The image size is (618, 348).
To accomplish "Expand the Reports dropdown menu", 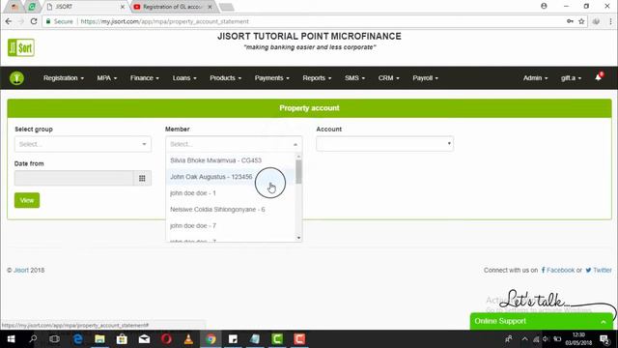I will coord(317,78).
